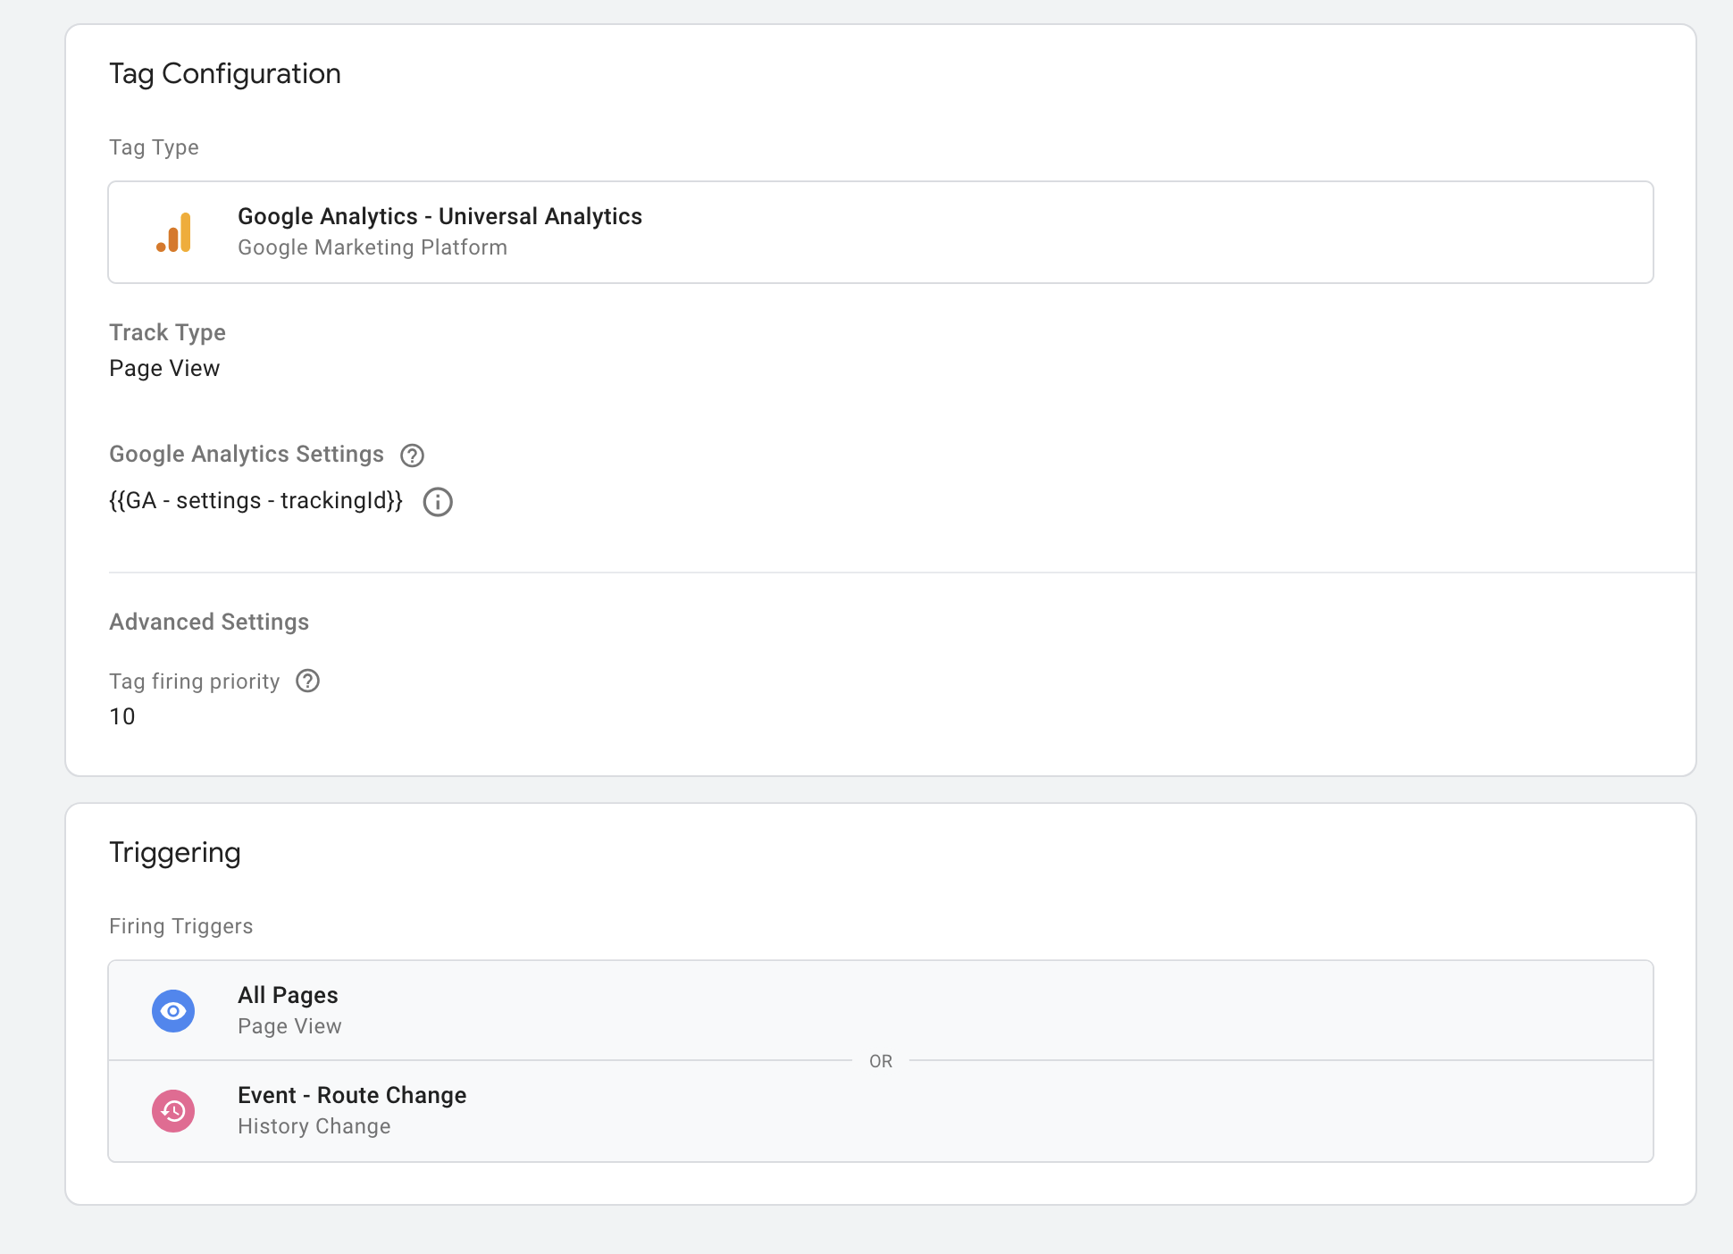This screenshot has width=1733, height=1254.
Task: Click the All Pages eye trigger icon
Action: pyautogui.click(x=173, y=1011)
